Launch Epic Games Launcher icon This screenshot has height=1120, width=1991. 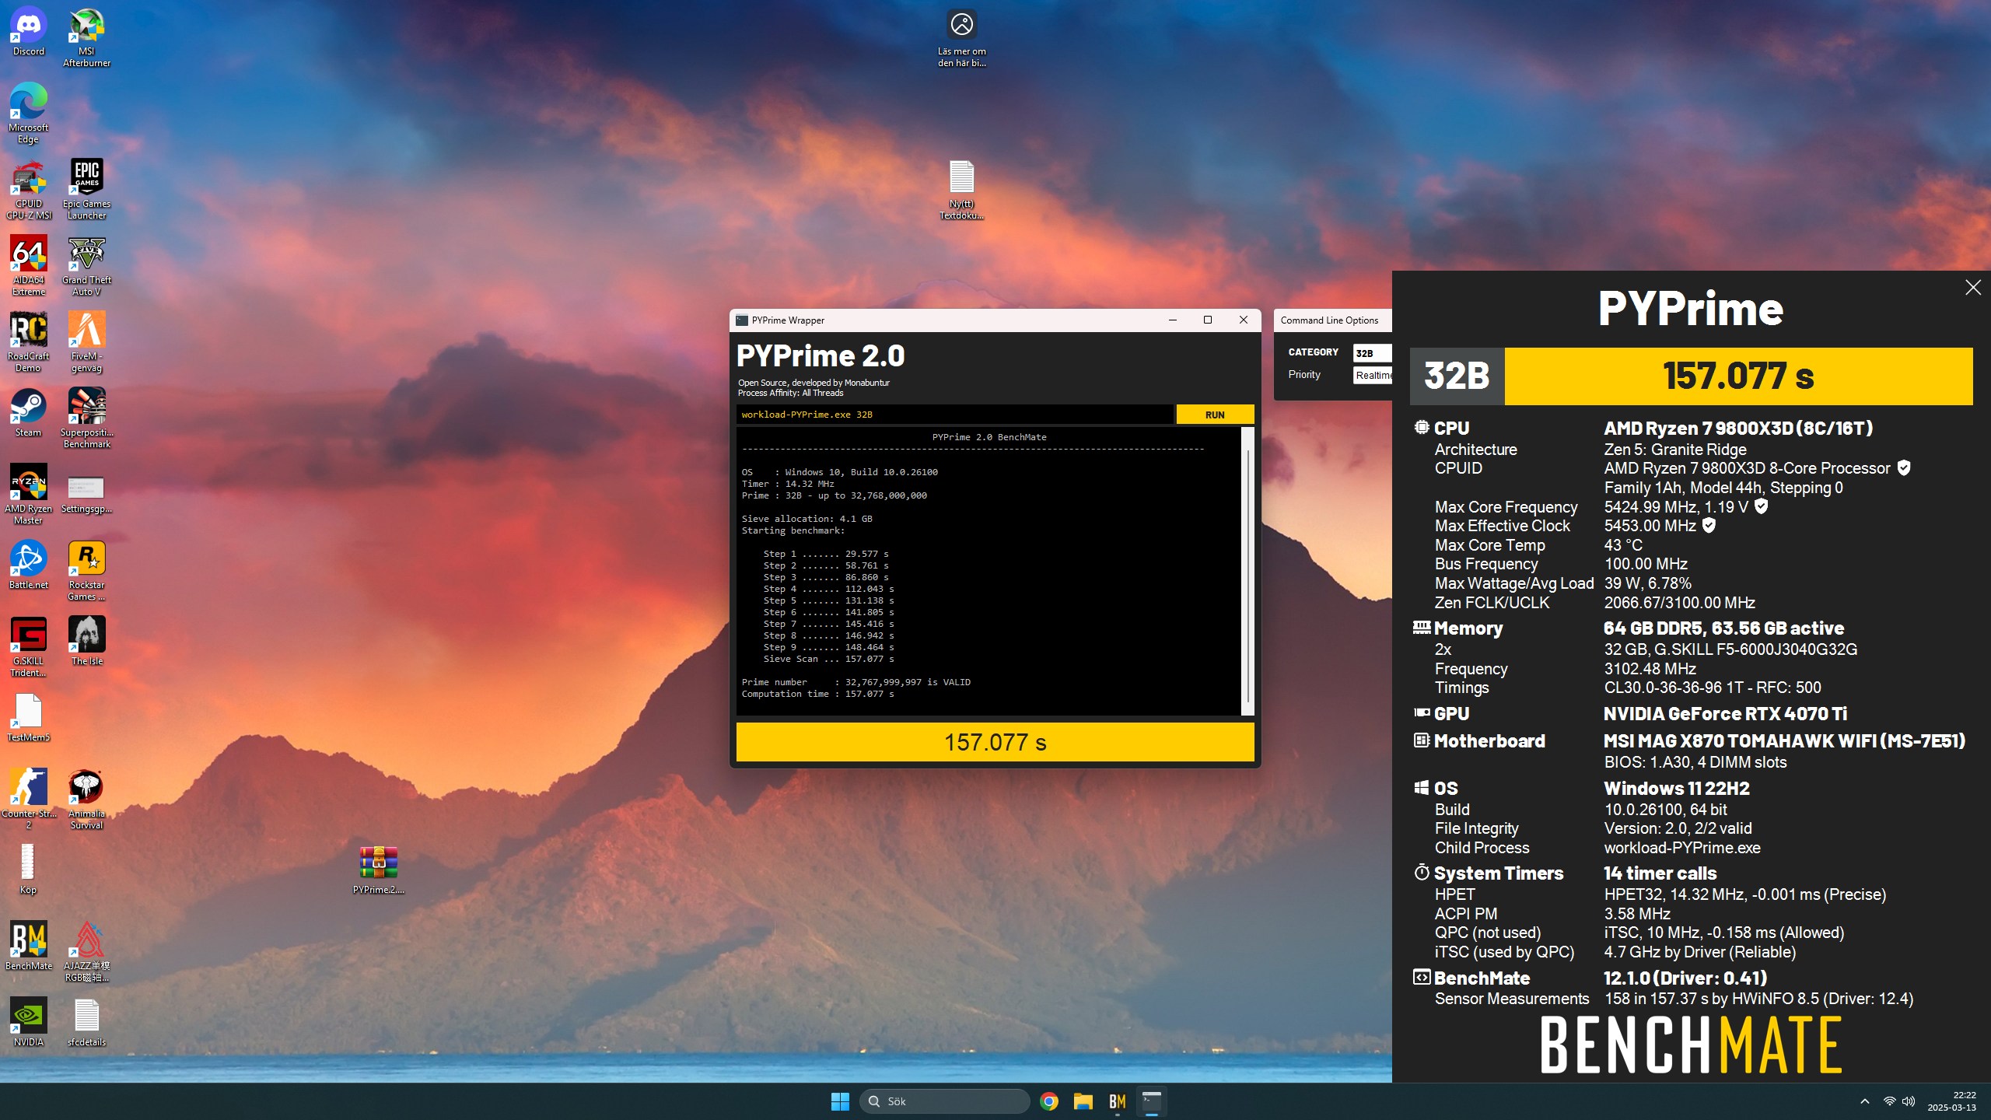click(x=86, y=191)
